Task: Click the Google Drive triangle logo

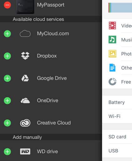Action: [x=25, y=78]
